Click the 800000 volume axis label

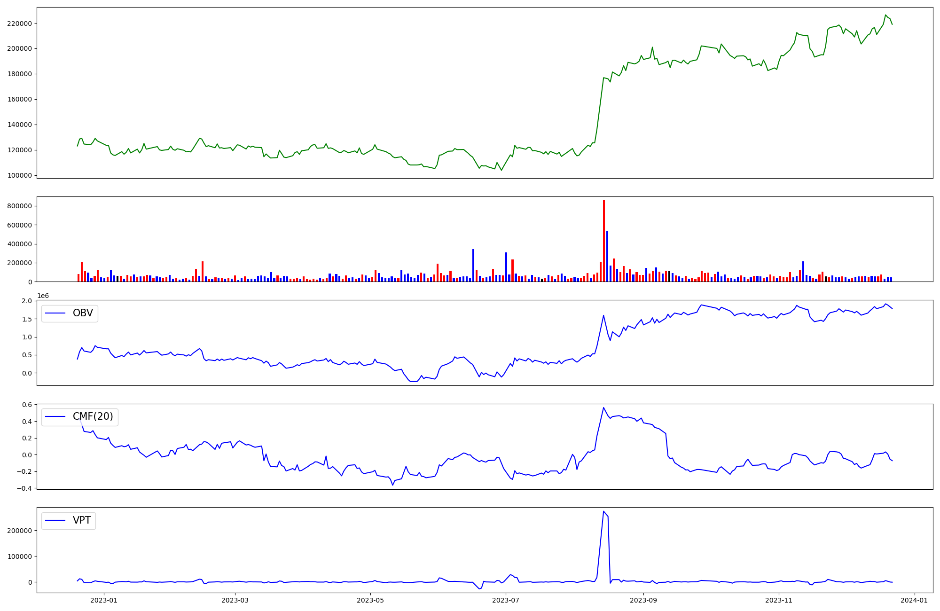[x=19, y=206]
